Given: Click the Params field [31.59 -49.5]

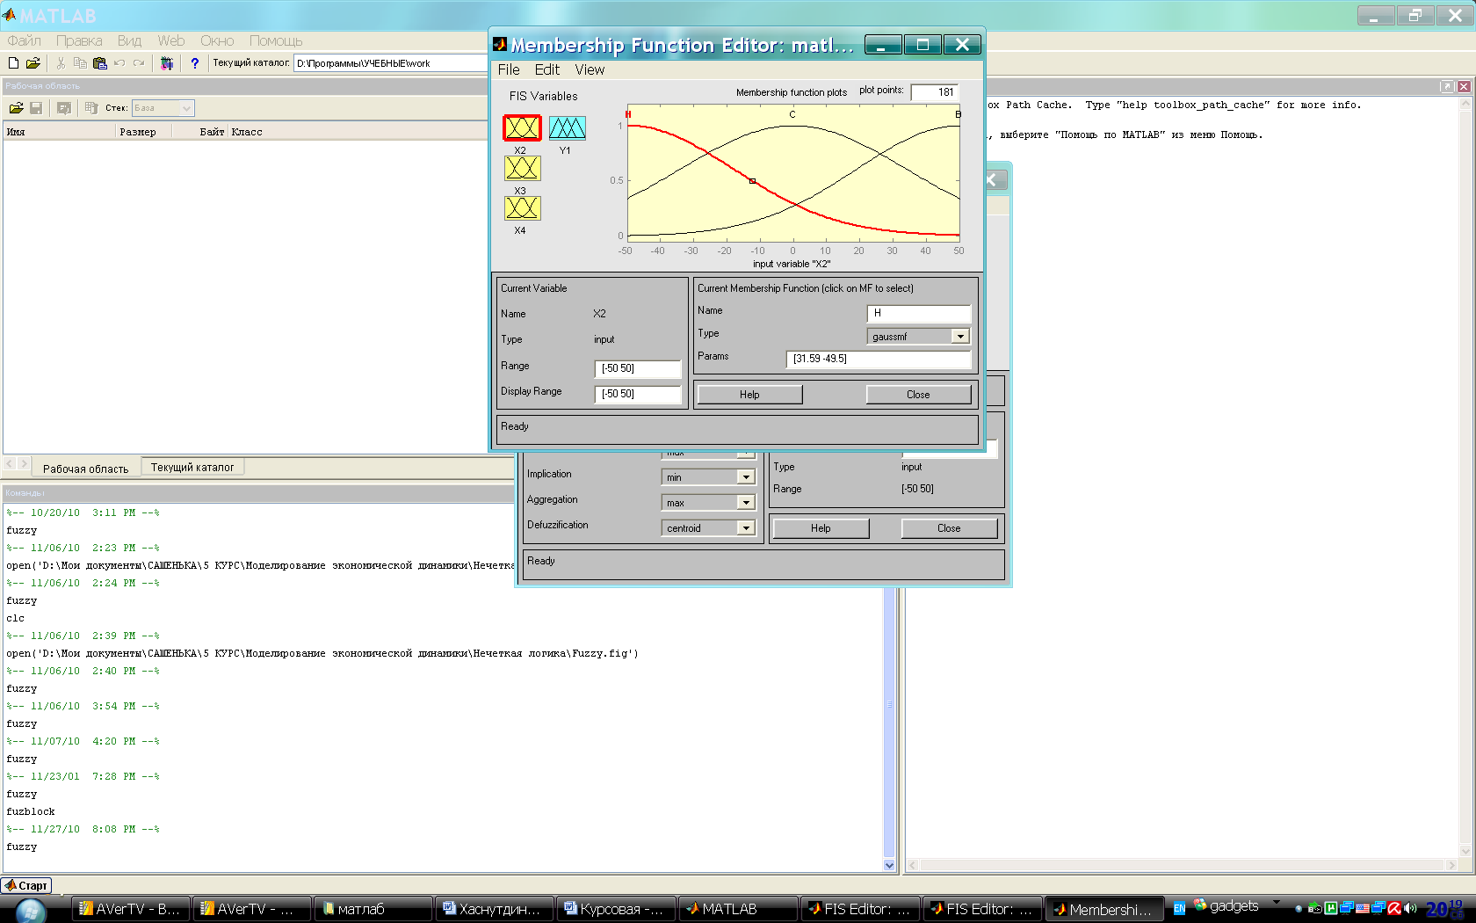Looking at the screenshot, I should click(879, 359).
